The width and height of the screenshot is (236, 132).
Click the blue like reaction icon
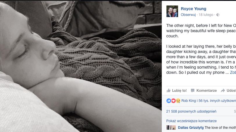(x=168, y=101)
